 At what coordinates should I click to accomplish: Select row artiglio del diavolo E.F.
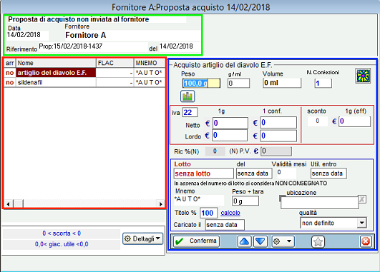coord(84,73)
